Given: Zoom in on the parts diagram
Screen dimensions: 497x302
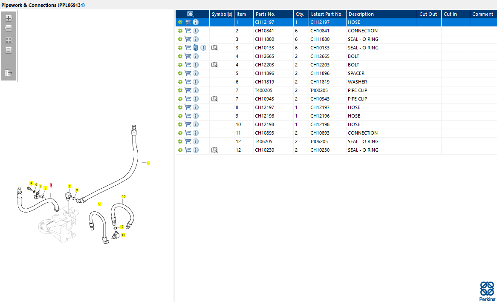Looking at the screenshot, I should coord(9,18).
